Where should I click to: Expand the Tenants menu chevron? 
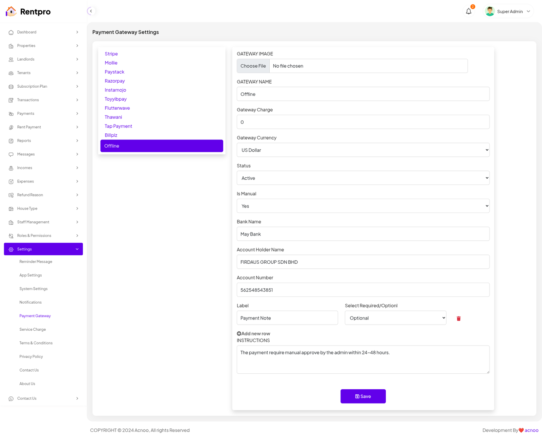[x=77, y=73]
